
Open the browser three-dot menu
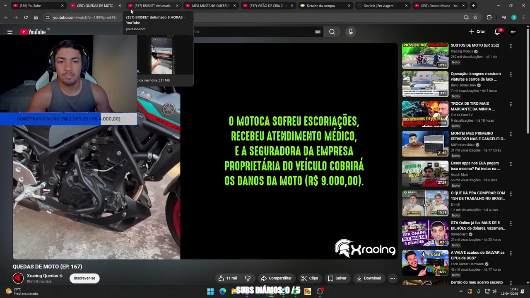(x=523, y=17)
